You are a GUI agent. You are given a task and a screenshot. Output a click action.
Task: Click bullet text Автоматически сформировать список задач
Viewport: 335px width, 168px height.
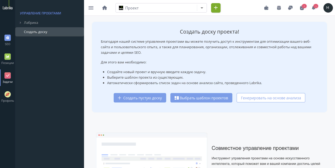(x=185, y=83)
